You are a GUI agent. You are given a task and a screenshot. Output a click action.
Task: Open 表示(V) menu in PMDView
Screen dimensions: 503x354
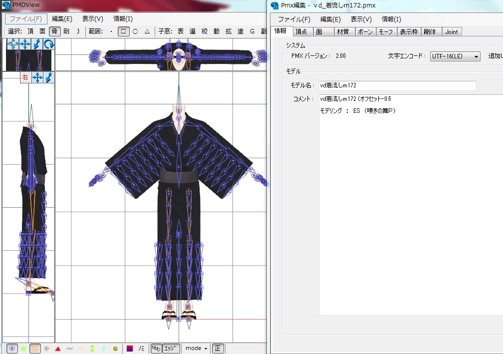[93, 18]
